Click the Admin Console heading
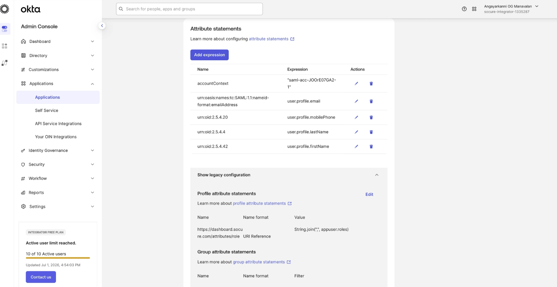557x287 pixels. click(39, 27)
